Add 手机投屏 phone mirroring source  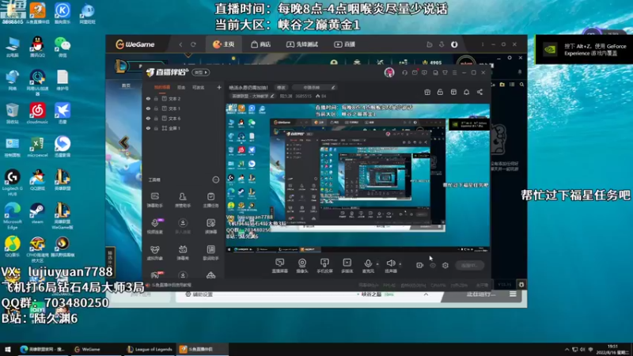pyautogui.click(x=324, y=266)
